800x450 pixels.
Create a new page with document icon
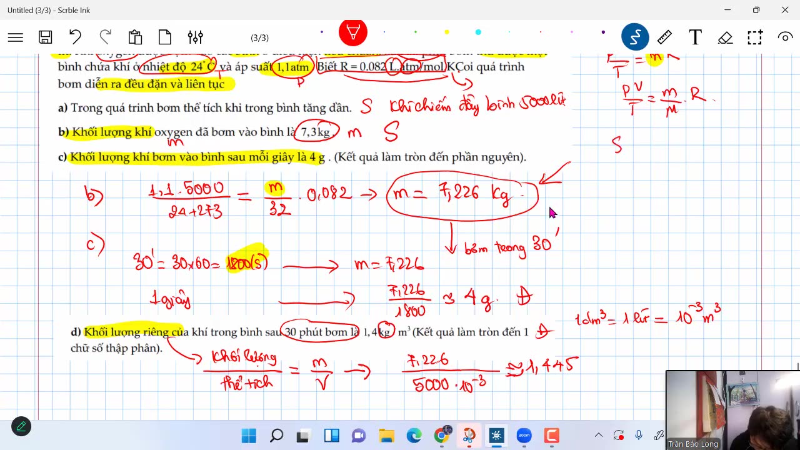click(x=165, y=37)
